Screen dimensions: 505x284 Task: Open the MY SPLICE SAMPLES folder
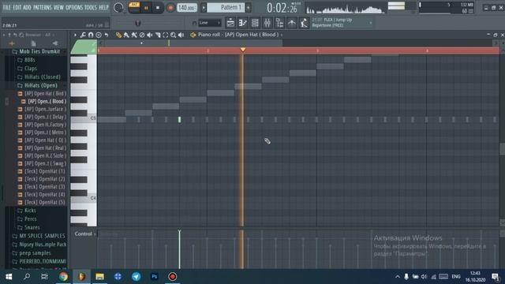42,236
